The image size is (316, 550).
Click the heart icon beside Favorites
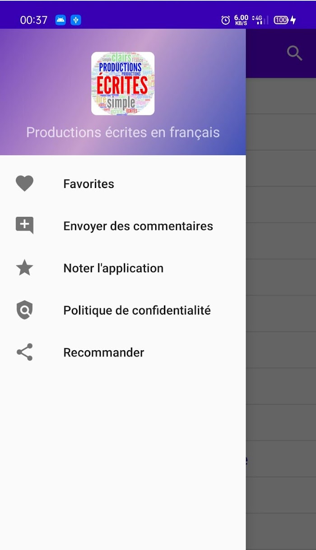(24, 183)
